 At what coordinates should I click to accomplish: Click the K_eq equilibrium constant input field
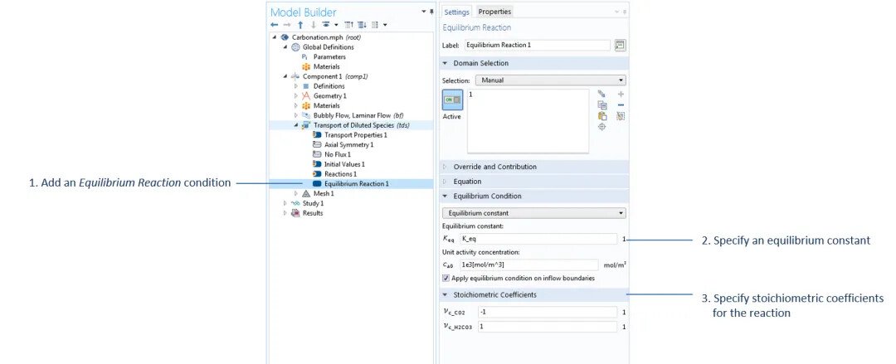point(538,239)
